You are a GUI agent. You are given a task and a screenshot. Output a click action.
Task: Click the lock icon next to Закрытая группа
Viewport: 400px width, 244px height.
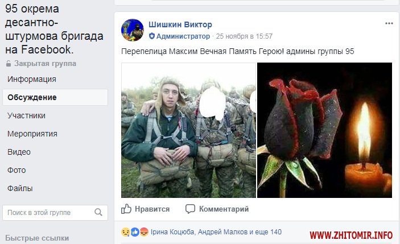tap(9, 64)
